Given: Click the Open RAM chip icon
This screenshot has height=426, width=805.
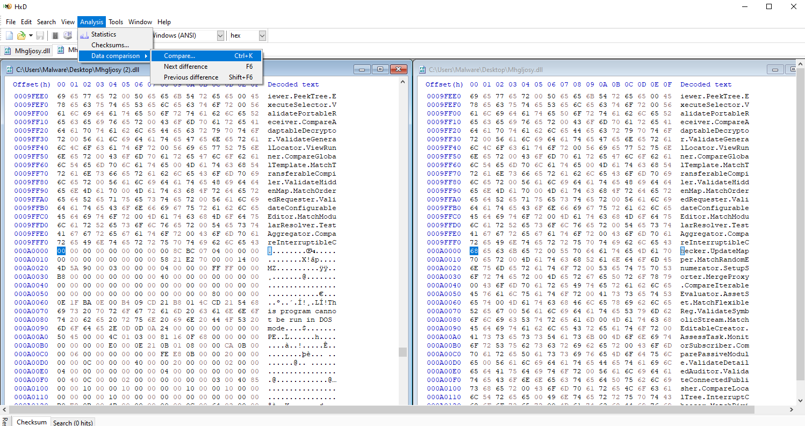Looking at the screenshot, I should tap(55, 35).
